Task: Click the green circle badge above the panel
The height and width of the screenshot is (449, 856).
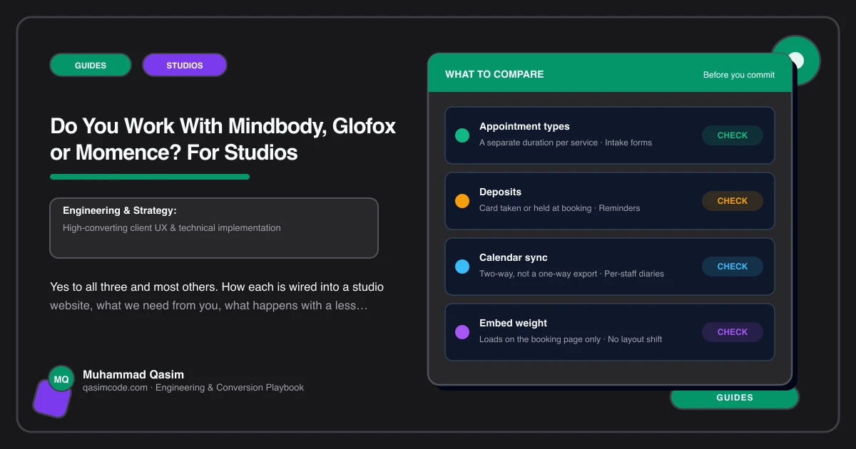Action: (x=795, y=60)
